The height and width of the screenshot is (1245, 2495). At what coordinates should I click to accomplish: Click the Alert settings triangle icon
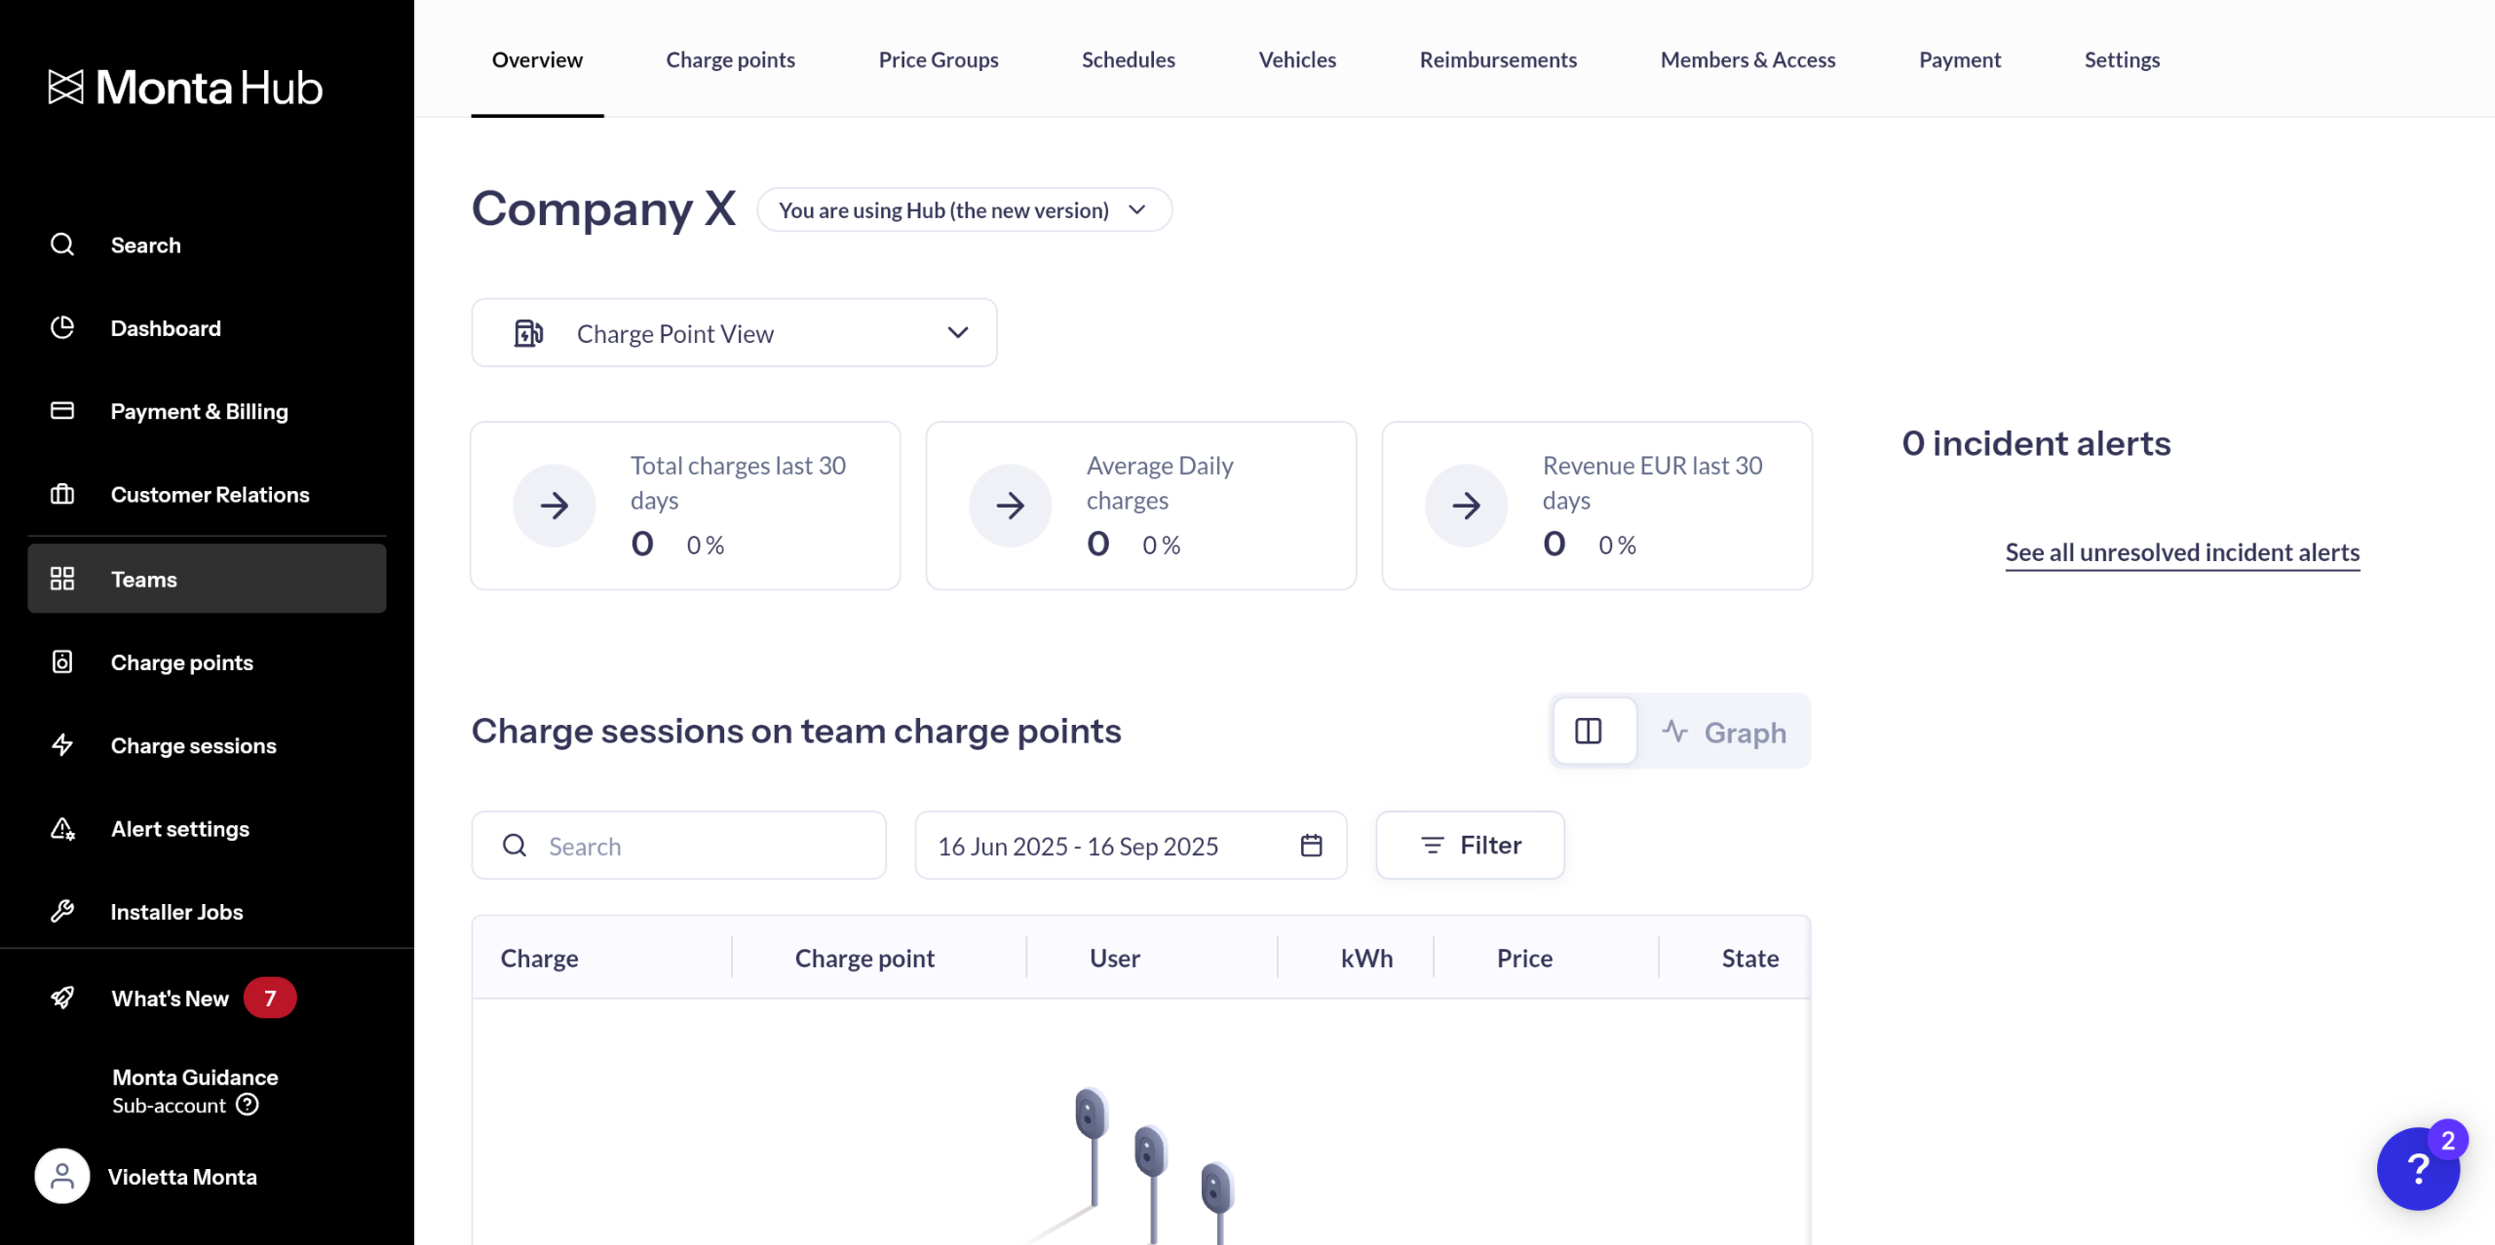[x=62, y=828]
